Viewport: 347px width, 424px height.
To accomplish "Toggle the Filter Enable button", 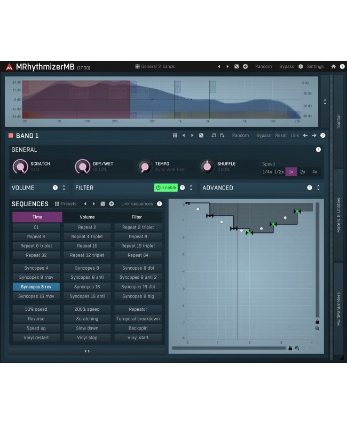I will click(166, 187).
